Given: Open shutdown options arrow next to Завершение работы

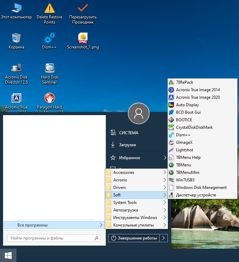Looking at the screenshot, I should point(163,238).
